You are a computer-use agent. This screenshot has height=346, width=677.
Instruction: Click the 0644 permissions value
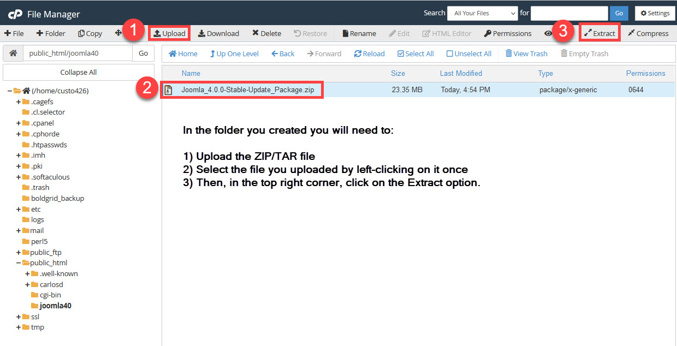[x=636, y=90]
